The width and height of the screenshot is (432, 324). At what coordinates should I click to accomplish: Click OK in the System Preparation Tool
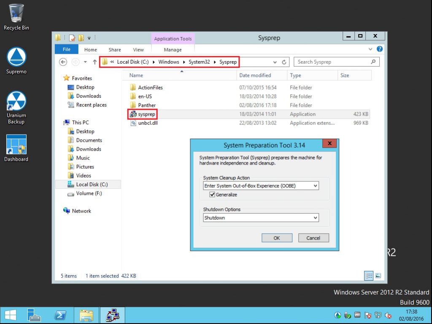[x=277, y=238]
